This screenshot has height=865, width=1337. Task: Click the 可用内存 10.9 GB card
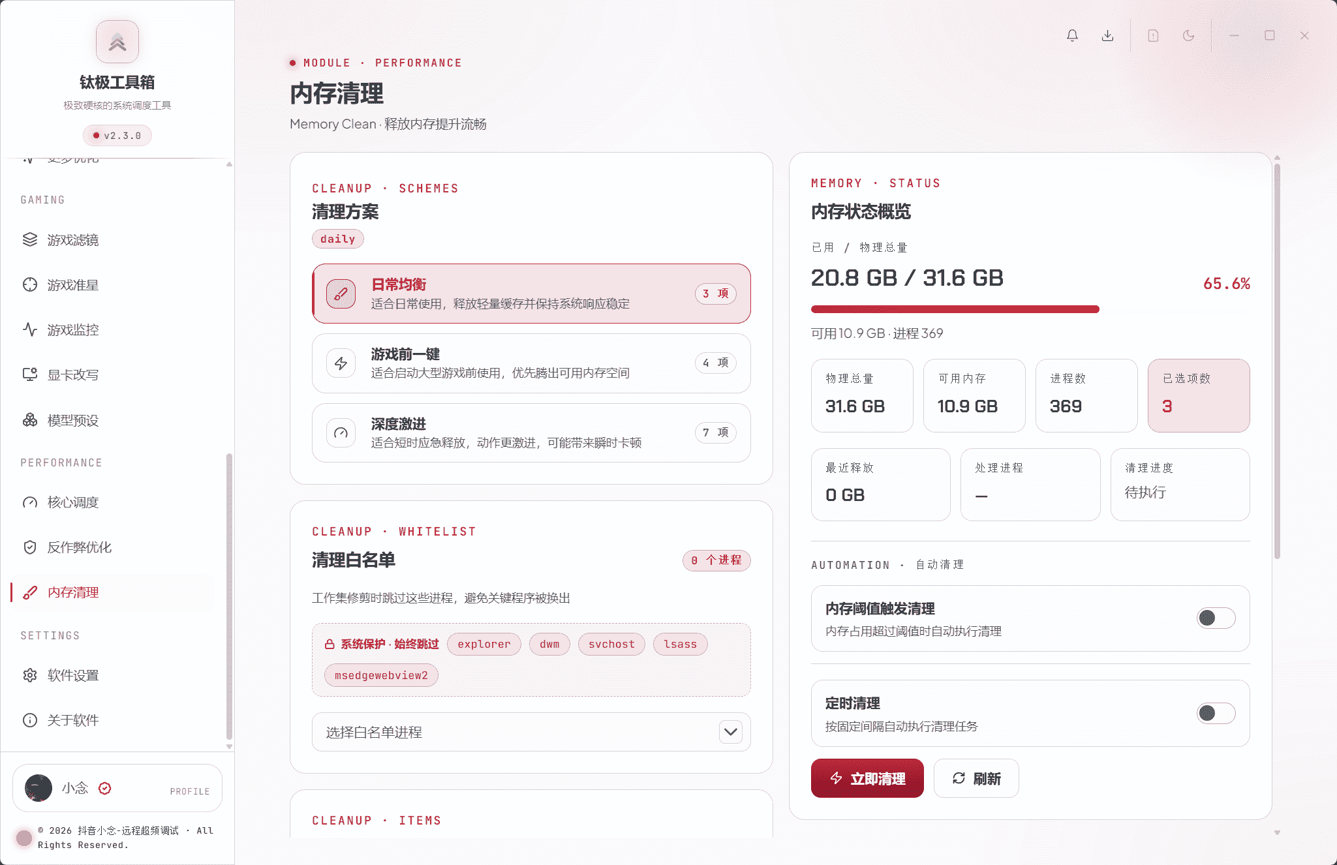tap(974, 395)
